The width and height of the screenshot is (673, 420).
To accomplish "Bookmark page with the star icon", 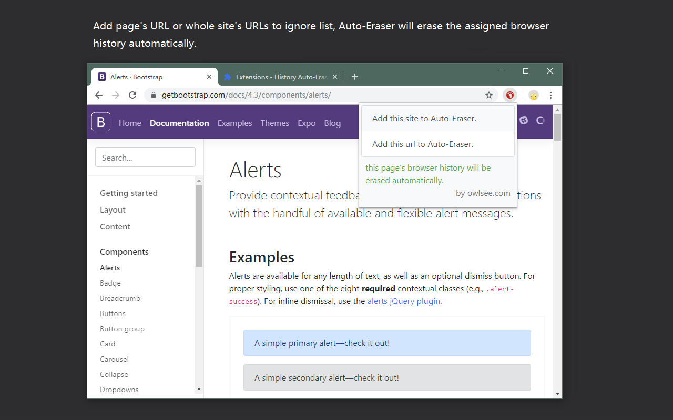I will pos(489,95).
